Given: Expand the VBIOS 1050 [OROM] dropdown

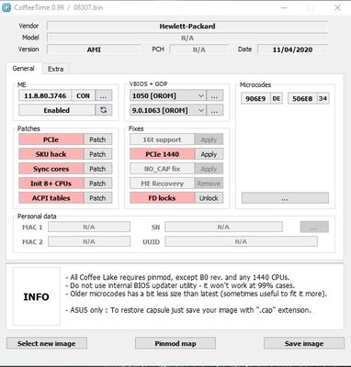Looking at the screenshot, I should (x=201, y=95).
